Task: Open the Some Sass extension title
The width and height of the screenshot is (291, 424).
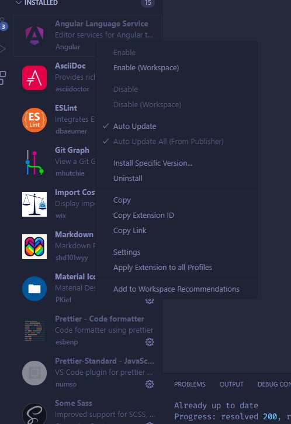Action: click(74, 403)
